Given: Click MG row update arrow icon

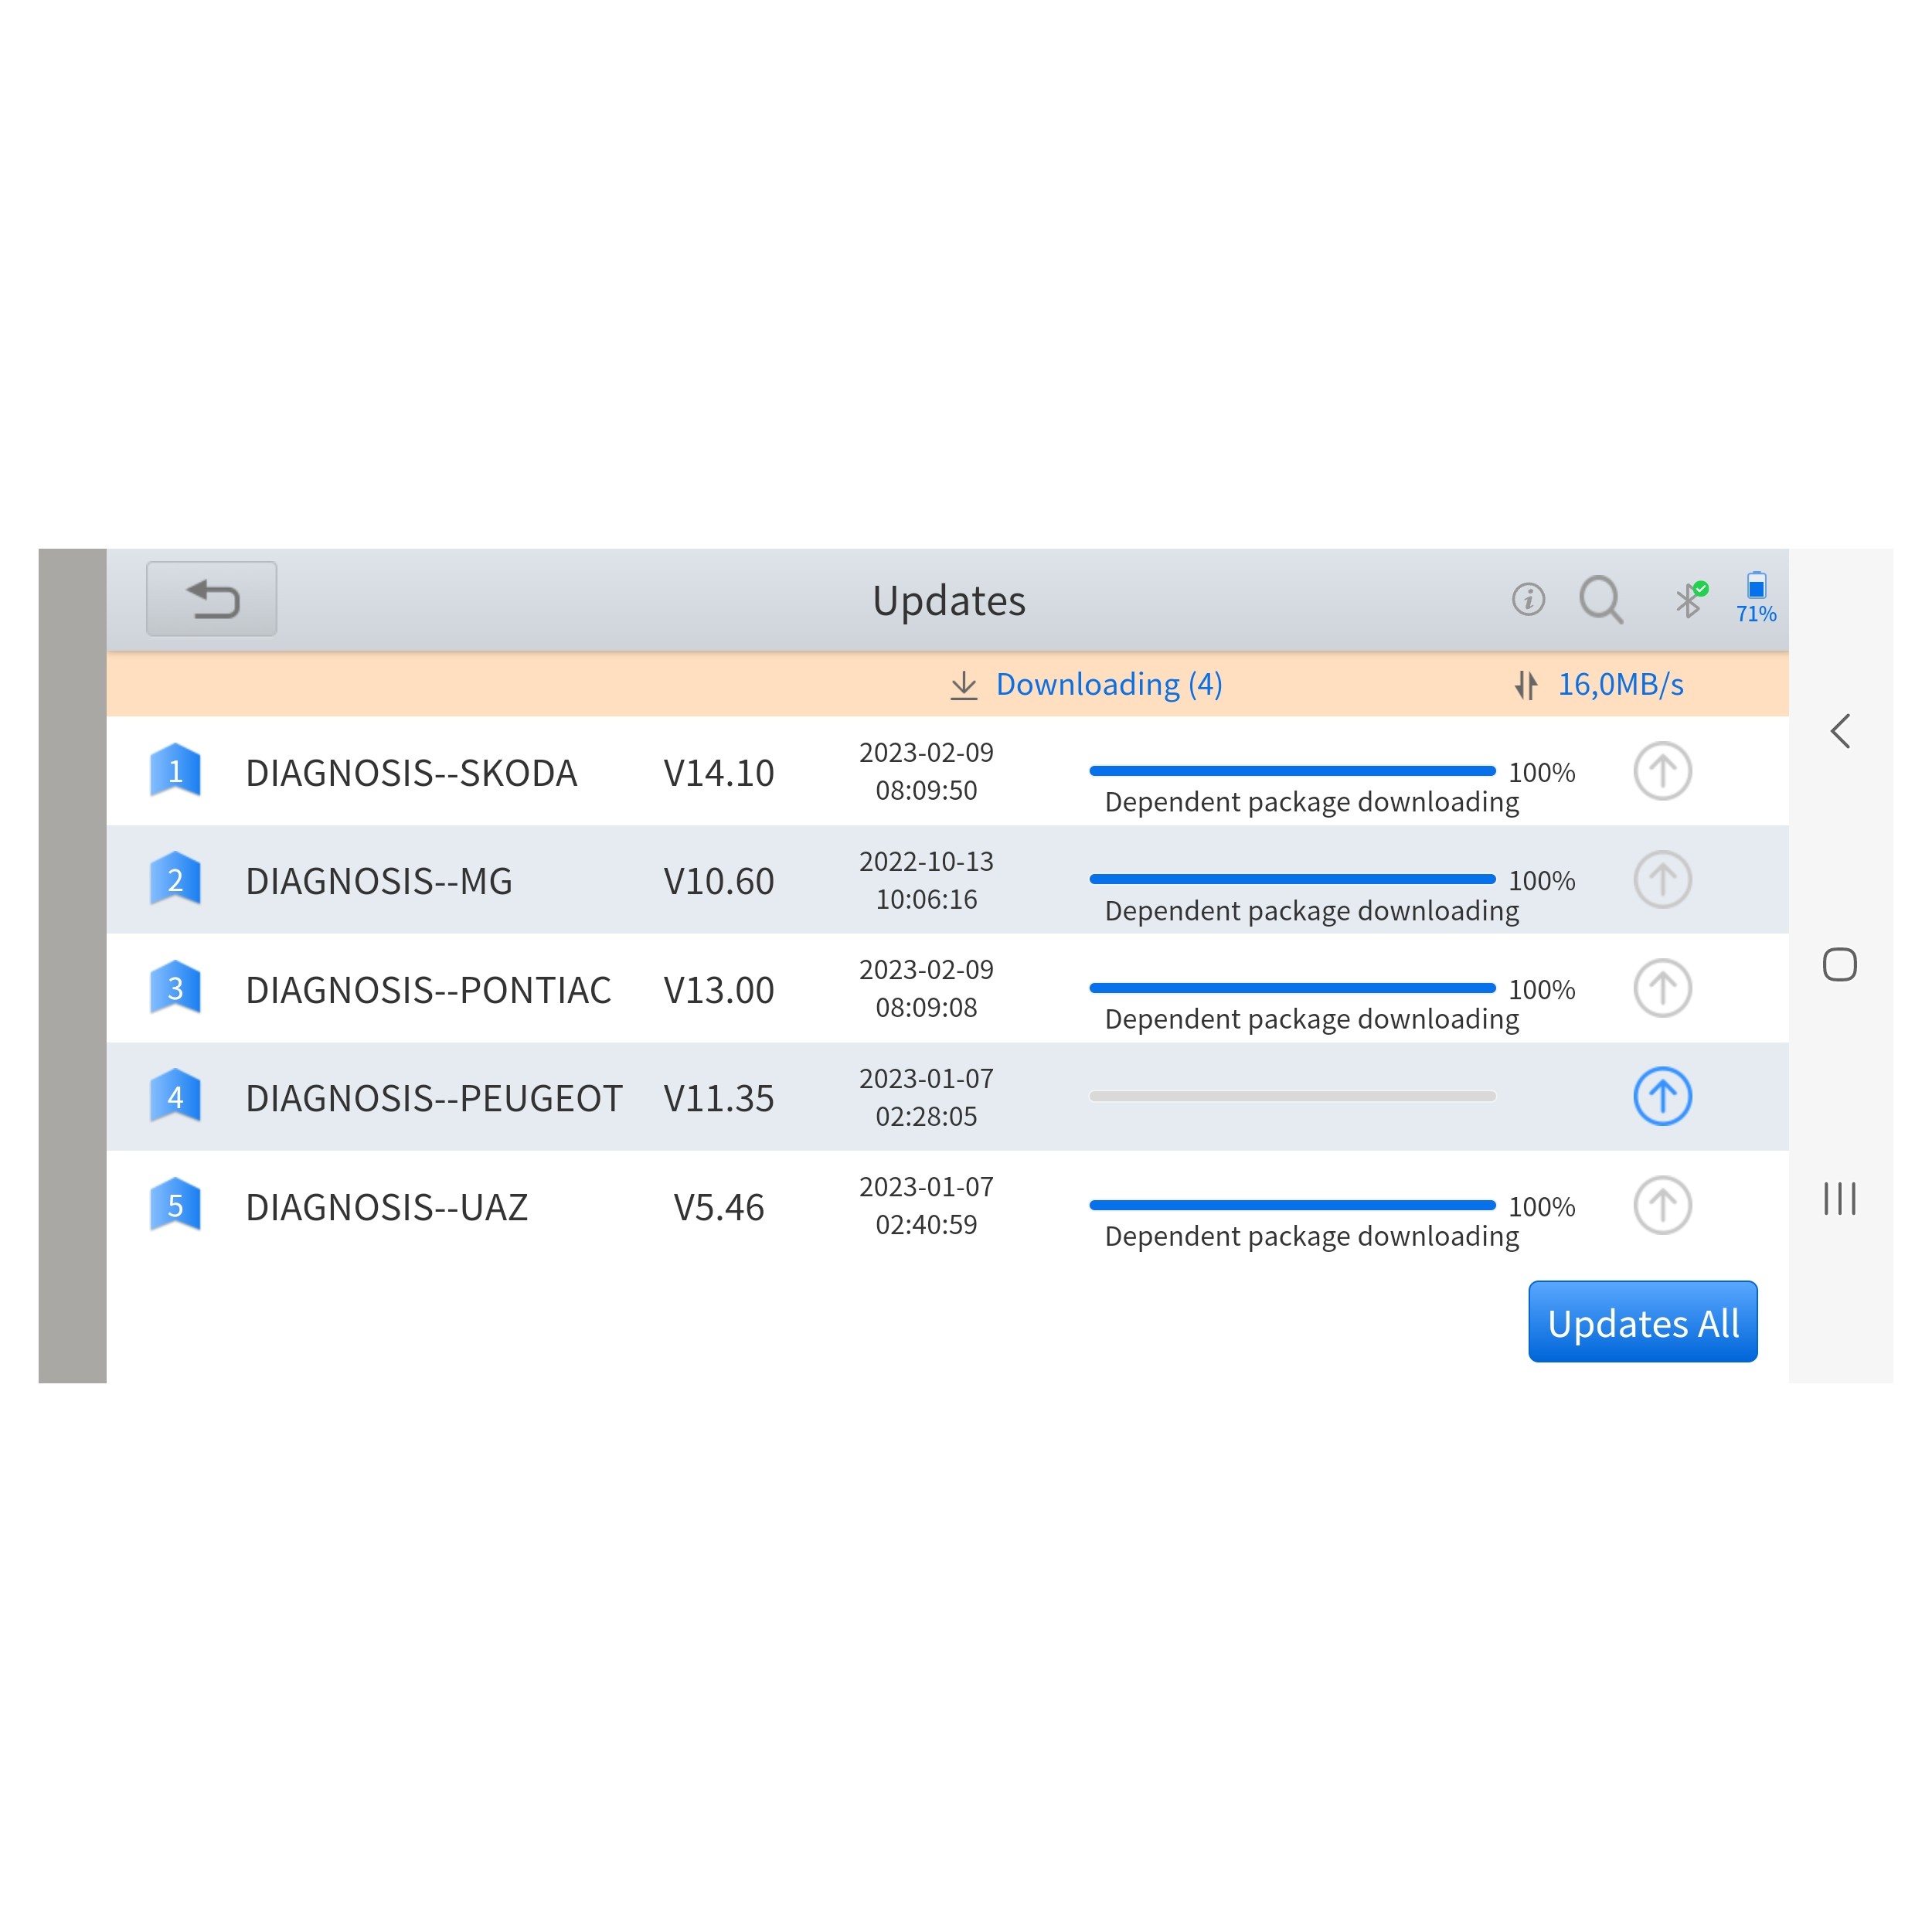Looking at the screenshot, I should pyautogui.click(x=1662, y=880).
